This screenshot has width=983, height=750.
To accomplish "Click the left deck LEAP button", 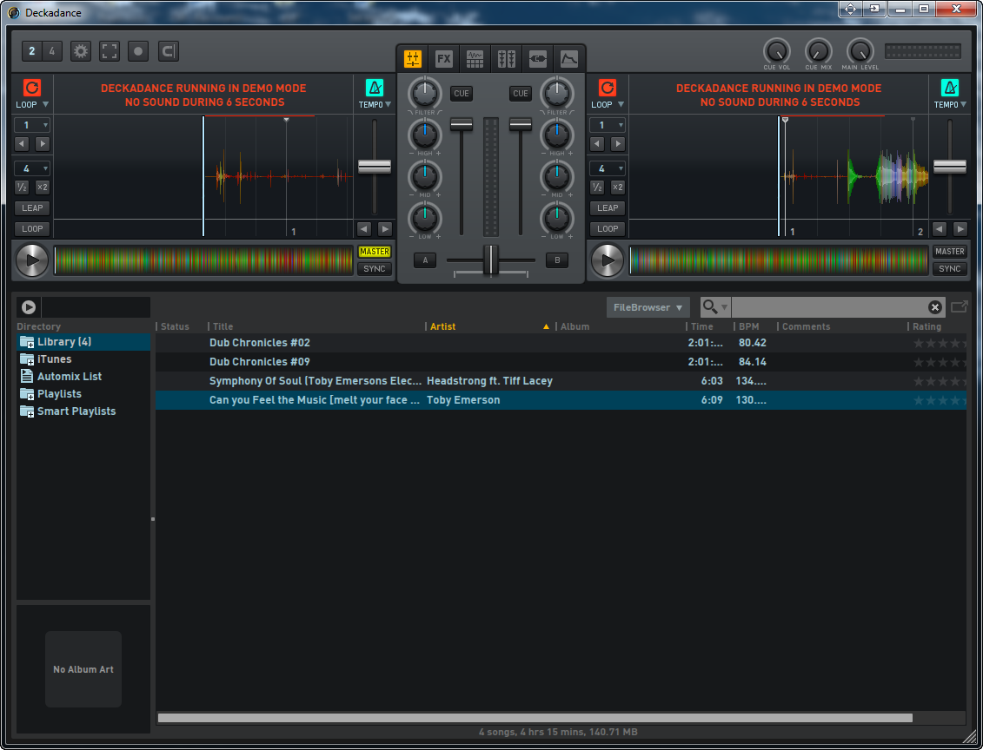I will pyautogui.click(x=32, y=208).
